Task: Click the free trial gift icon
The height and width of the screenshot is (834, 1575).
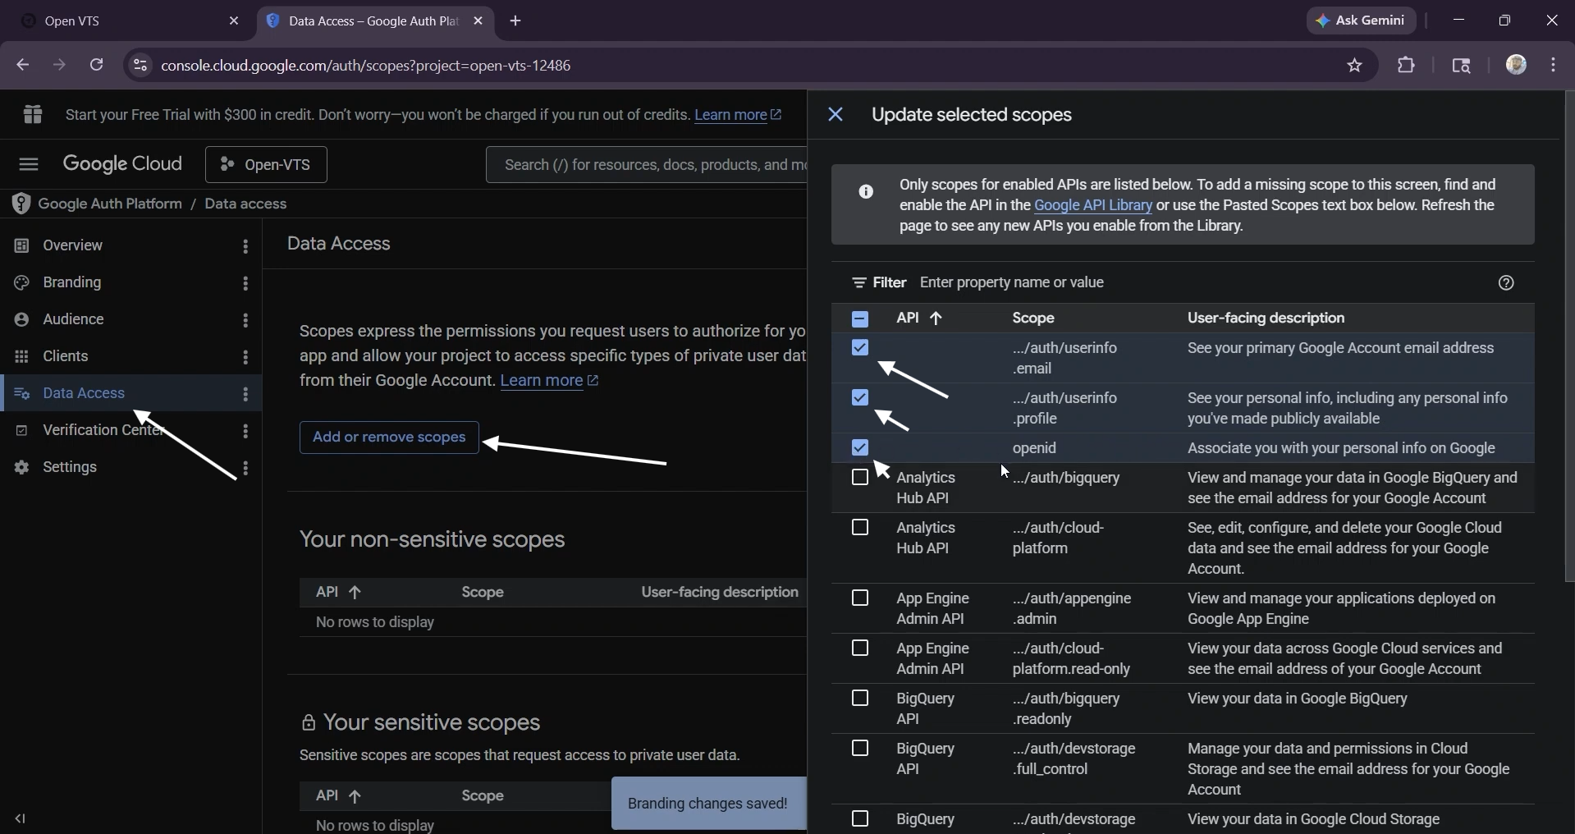Action: coord(33,115)
